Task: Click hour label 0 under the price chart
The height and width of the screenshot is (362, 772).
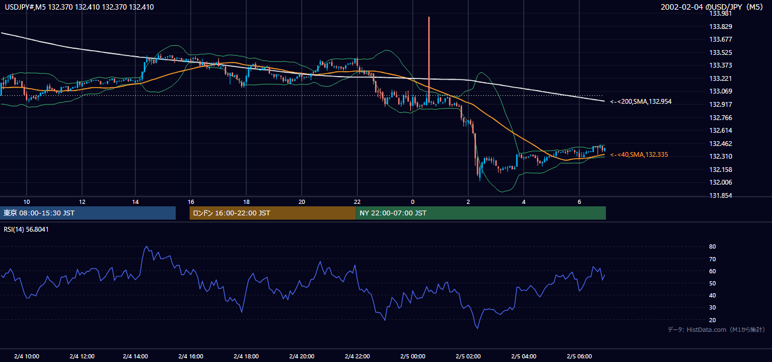Action: point(413,202)
